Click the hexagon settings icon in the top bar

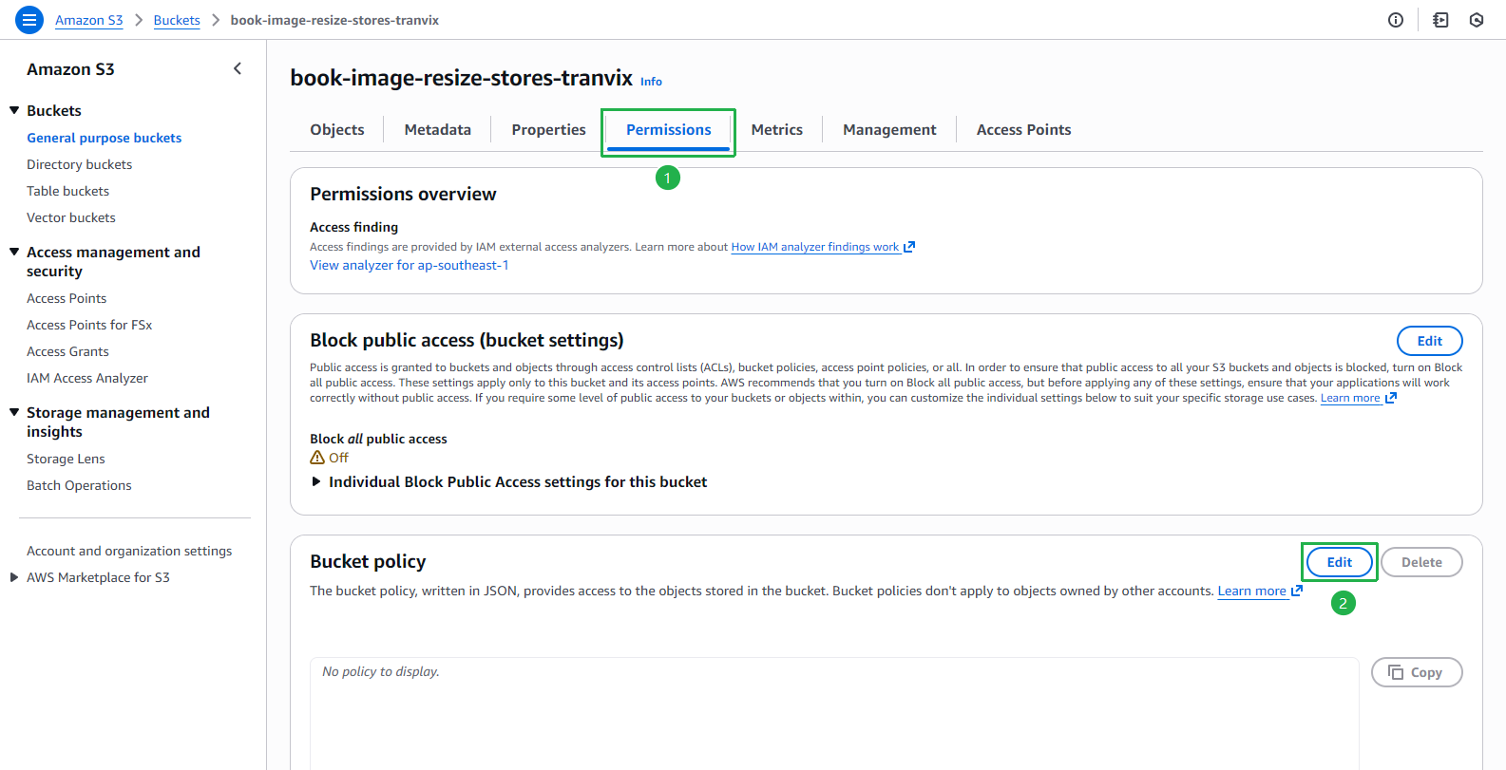coord(1477,20)
